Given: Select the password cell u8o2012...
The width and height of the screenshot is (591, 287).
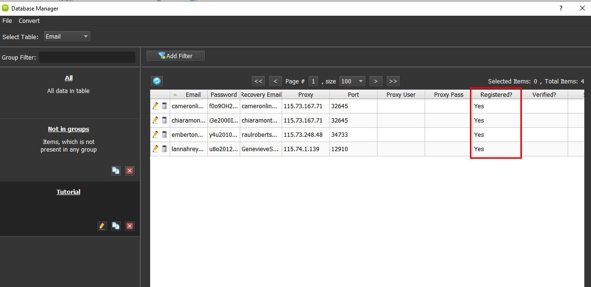Looking at the screenshot, I should tap(224, 149).
